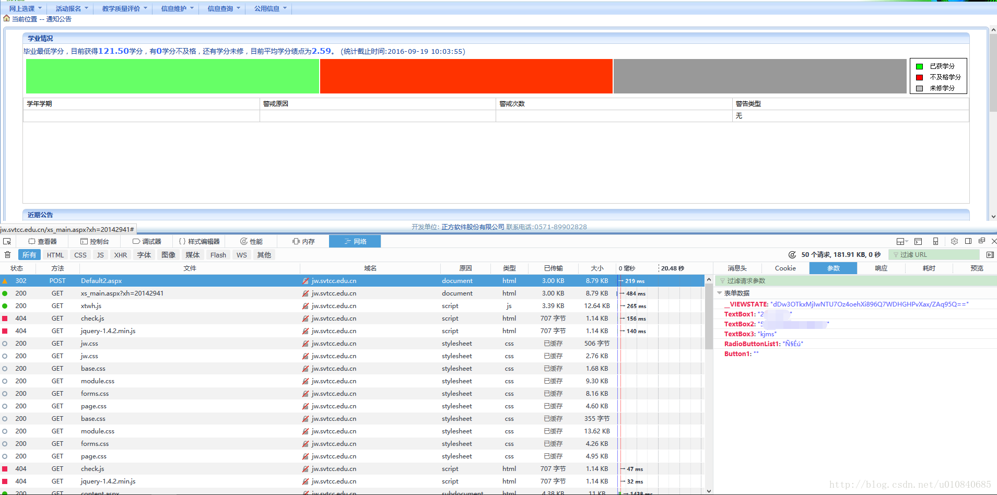Switch to the 调试器 debugger tab

point(147,241)
